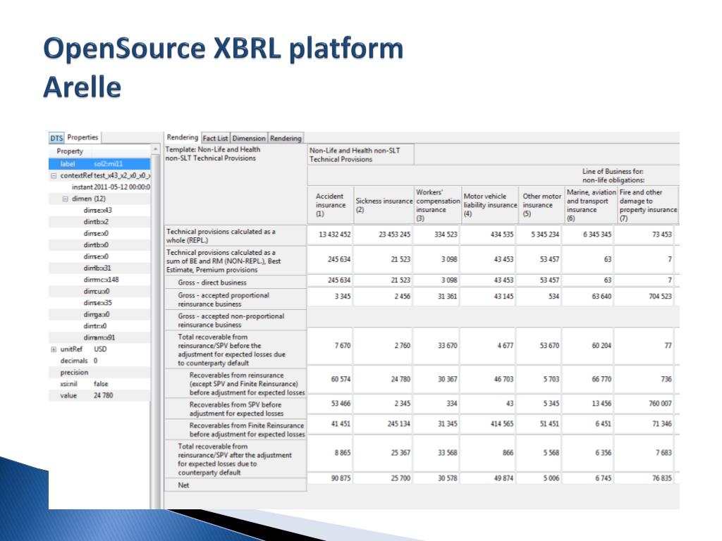The image size is (722, 541).
Task: Click the Accident insurance (1) column header
Action: pos(331,205)
